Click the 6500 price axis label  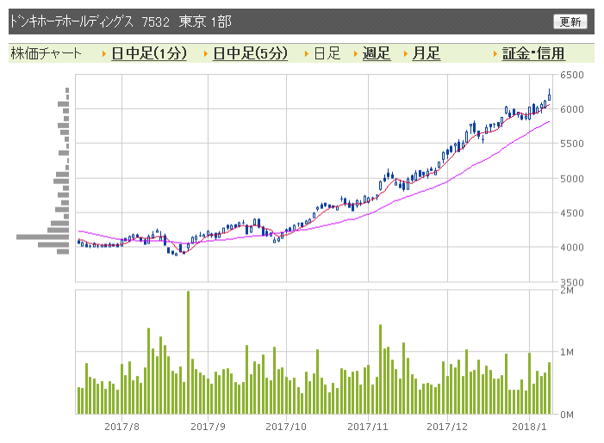pyautogui.click(x=571, y=75)
